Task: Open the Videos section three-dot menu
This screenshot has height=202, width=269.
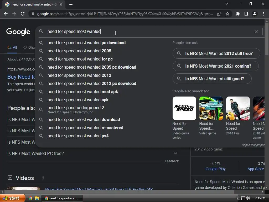Action: (43, 178)
